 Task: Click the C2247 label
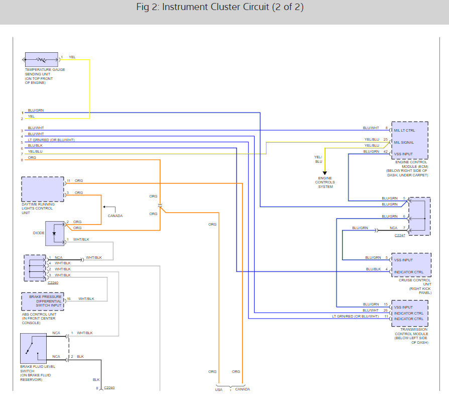(400, 236)
